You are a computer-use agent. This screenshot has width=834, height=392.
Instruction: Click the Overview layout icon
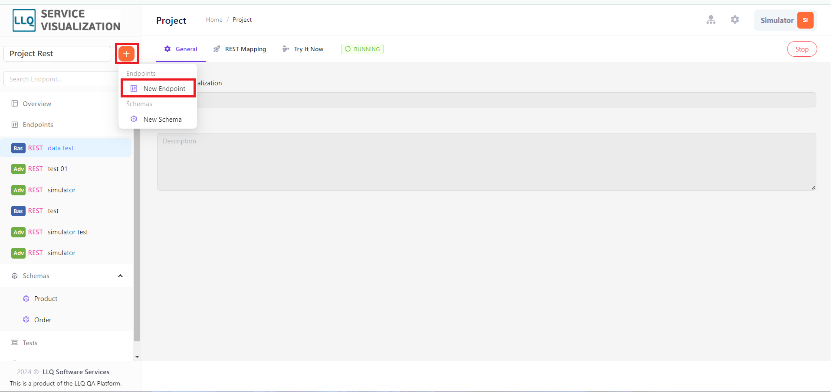pyautogui.click(x=15, y=104)
